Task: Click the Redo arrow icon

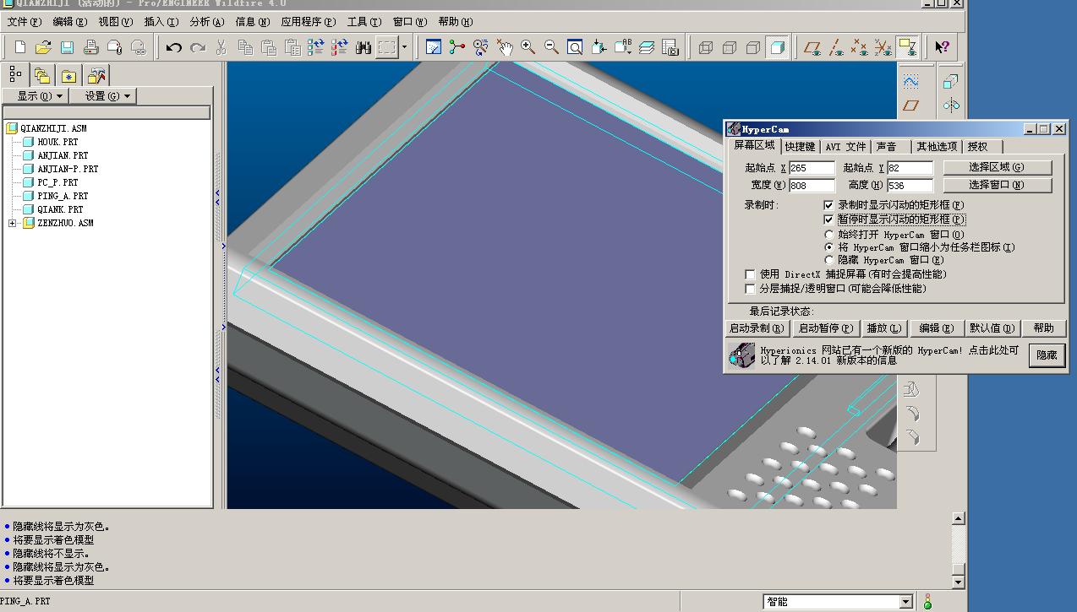Action: pos(197,47)
